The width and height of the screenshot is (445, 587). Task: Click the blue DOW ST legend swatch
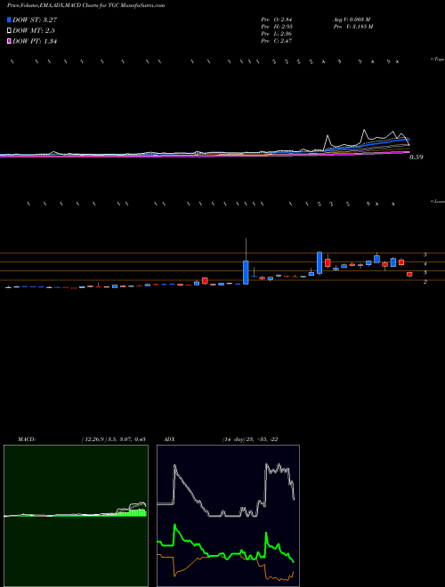click(9, 20)
